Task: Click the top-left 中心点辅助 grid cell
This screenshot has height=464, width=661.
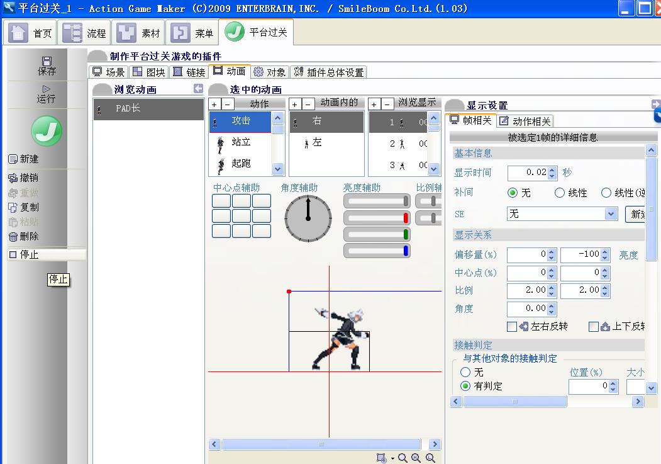Action: coord(221,201)
